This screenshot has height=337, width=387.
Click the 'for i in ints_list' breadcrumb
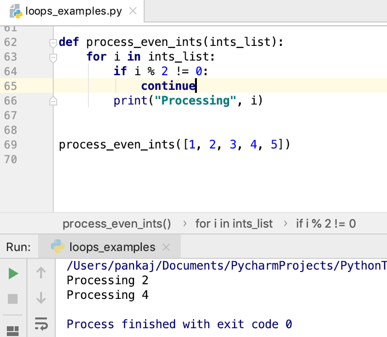tap(234, 224)
